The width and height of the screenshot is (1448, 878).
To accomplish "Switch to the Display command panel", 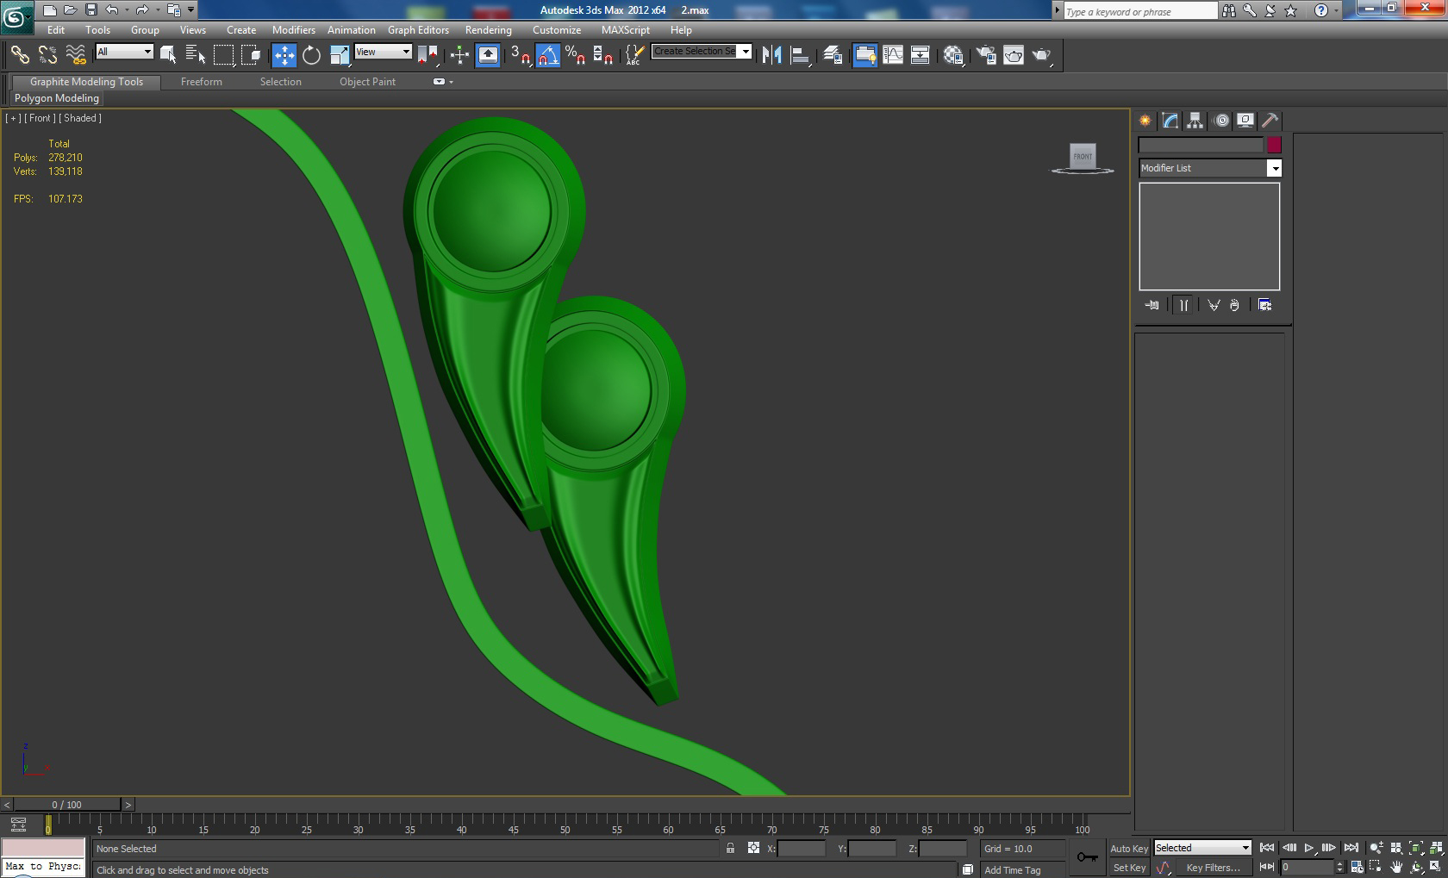I will click(x=1245, y=121).
